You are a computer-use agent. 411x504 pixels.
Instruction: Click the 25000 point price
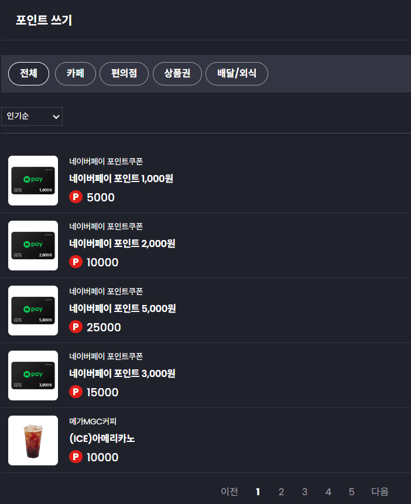tap(104, 327)
